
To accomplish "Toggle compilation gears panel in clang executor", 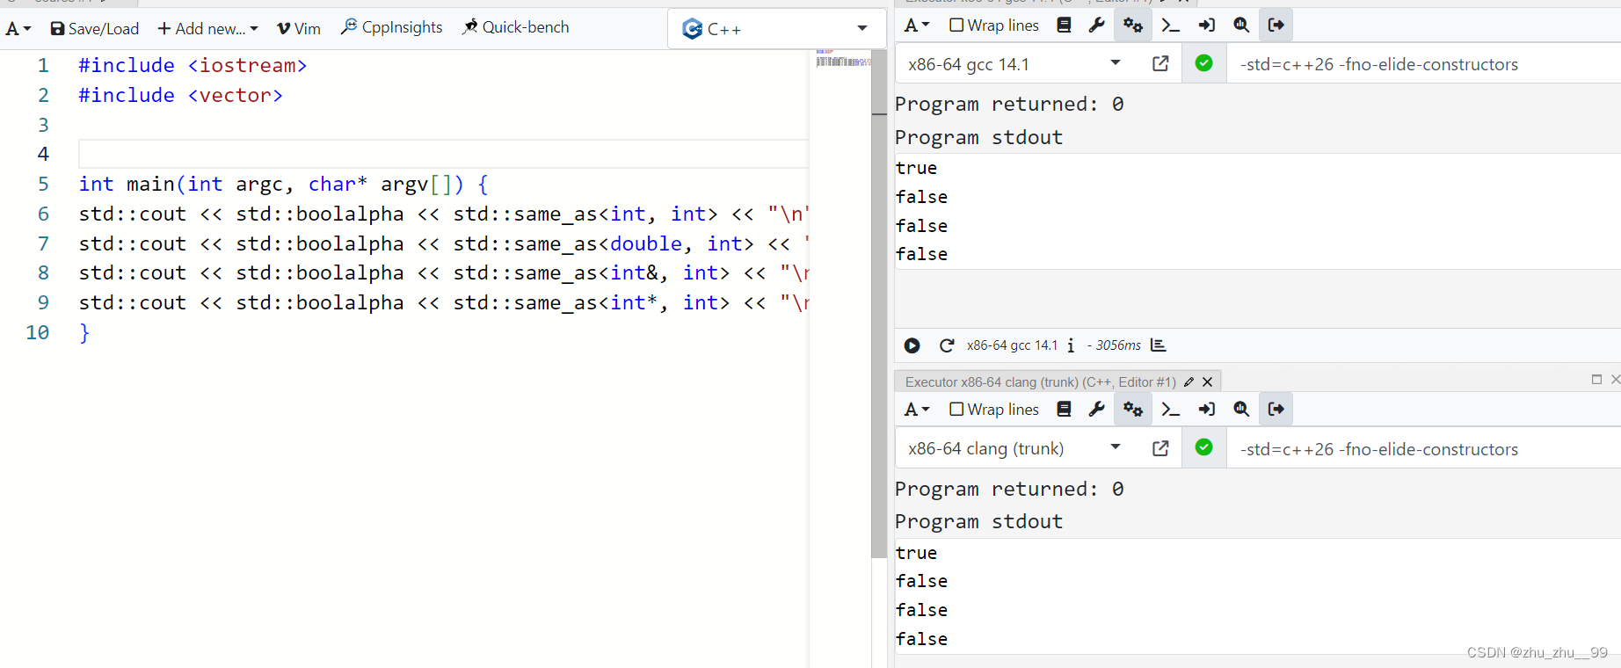I will 1133,410.
